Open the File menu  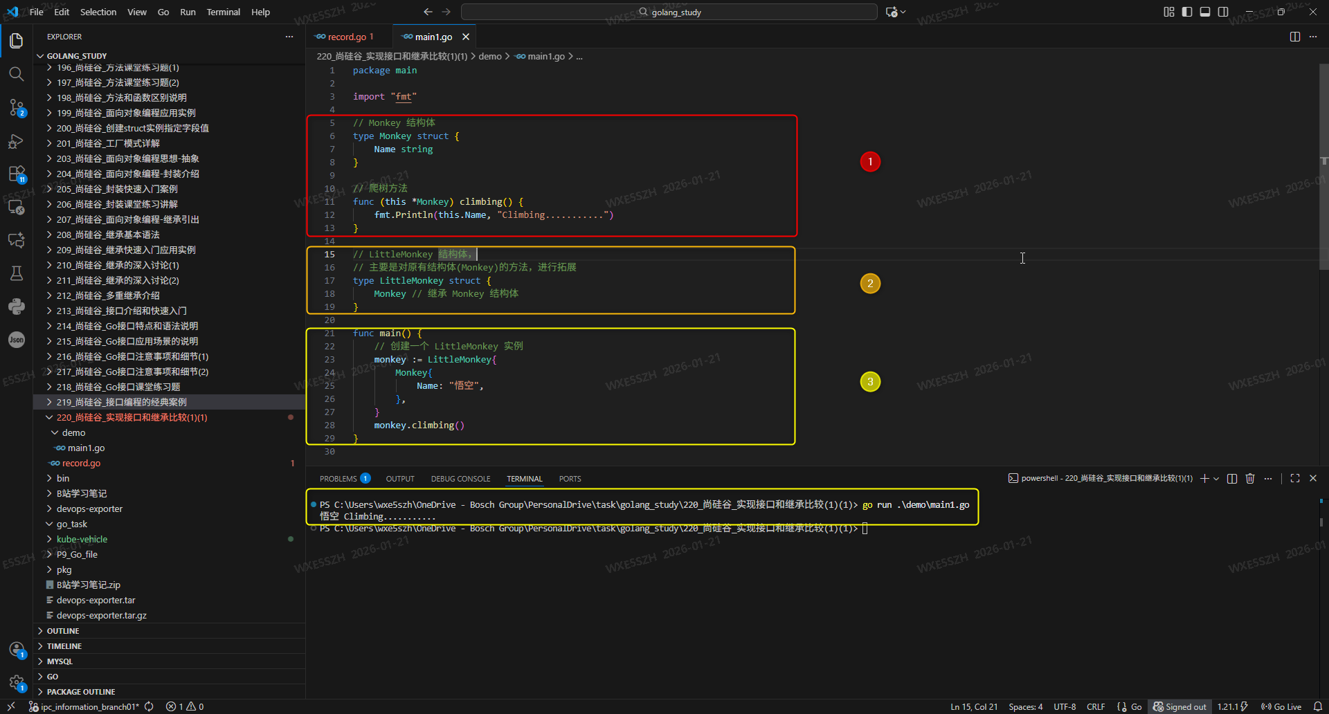click(37, 12)
